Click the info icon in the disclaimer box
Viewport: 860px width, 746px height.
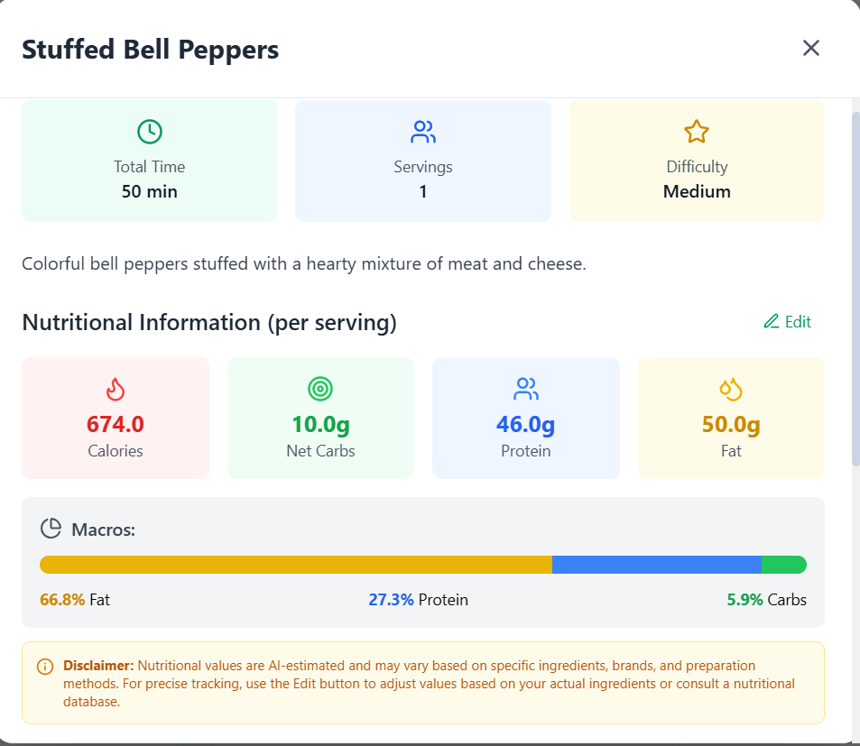click(x=44, y=666)
